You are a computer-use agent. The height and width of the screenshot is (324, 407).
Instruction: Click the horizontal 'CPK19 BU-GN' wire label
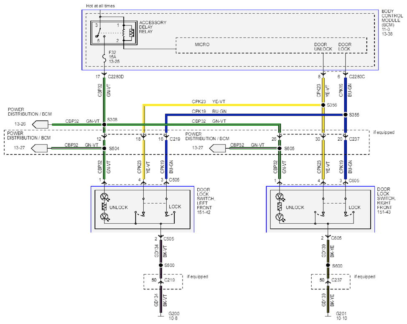click(x=209, y=111)
